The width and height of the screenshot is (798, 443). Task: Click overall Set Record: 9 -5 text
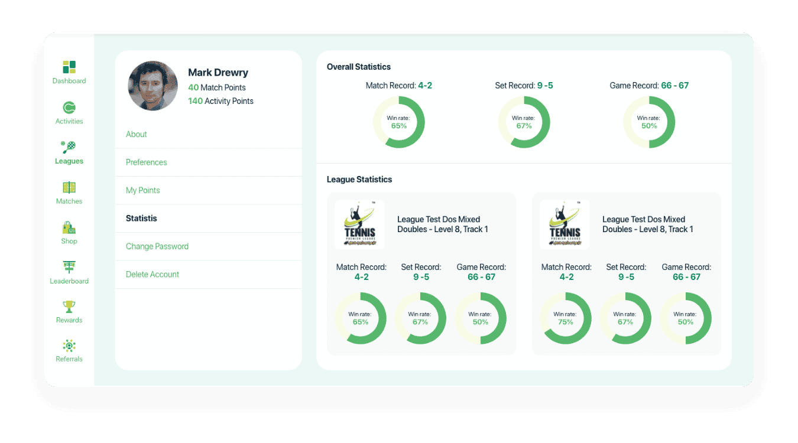pos(524,86)
